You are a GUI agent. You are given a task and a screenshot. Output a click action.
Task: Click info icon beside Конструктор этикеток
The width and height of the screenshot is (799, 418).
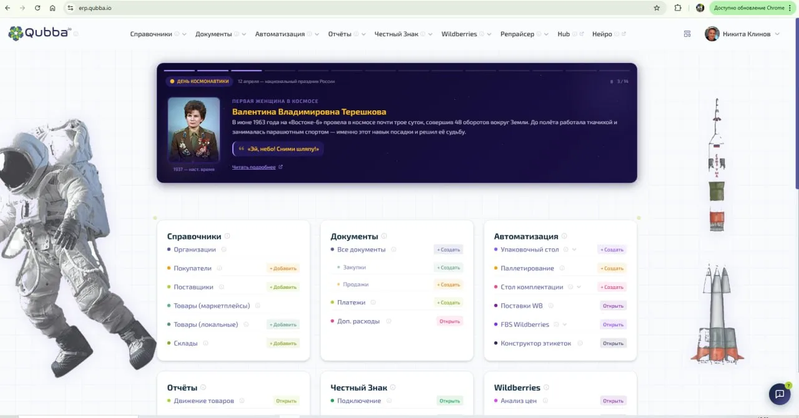pos(579,343)
